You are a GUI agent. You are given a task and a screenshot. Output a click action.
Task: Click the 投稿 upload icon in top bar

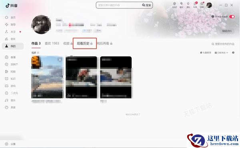(x=202, y=5)
